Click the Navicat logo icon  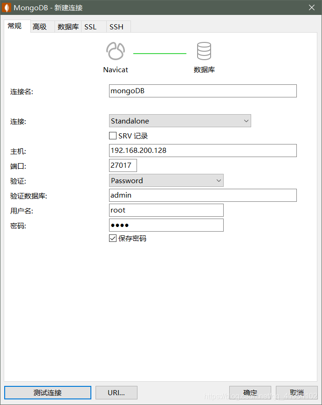[x=116, y=51]
